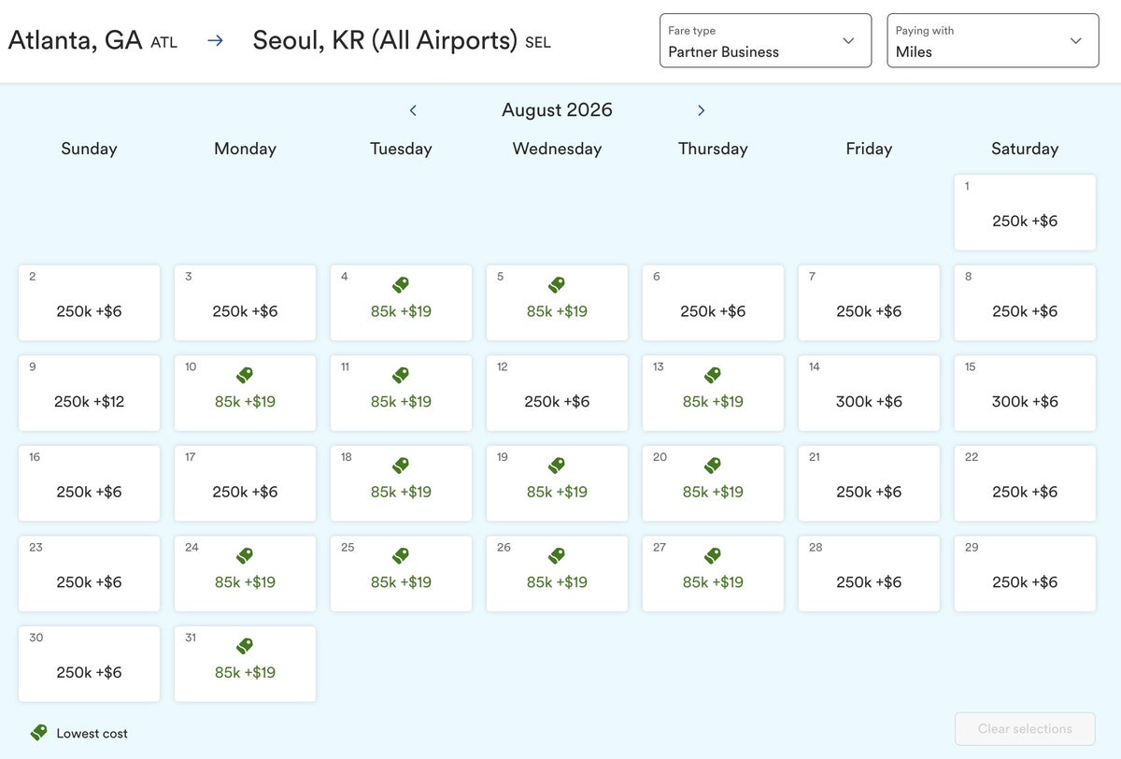Pick August 10 lowest cost date
The height and width of the screenshot is (759, 1121).
[245, 394]
